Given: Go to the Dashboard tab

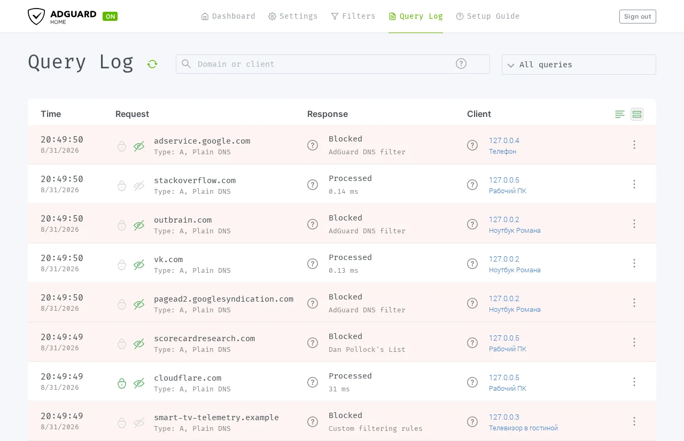Looking at the screenshot, I should (x=228, y=16).
